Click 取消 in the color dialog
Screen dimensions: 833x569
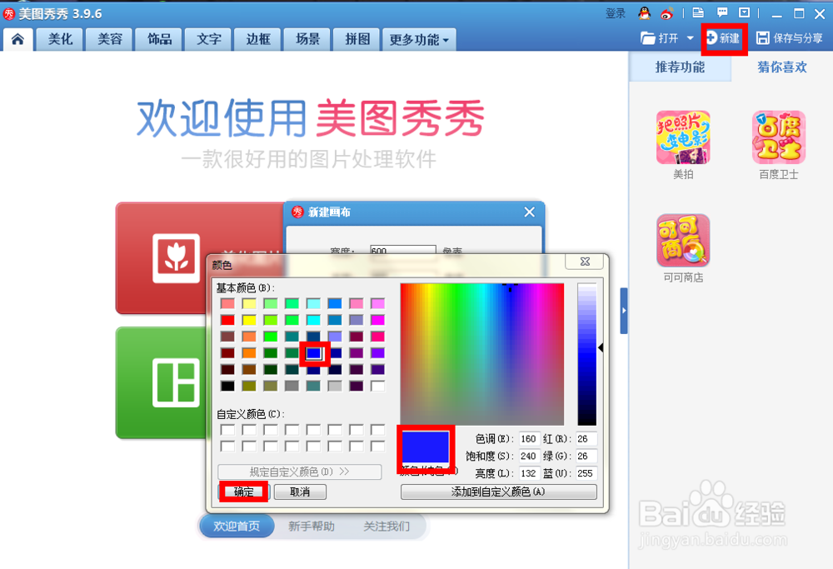click(300, 492)
